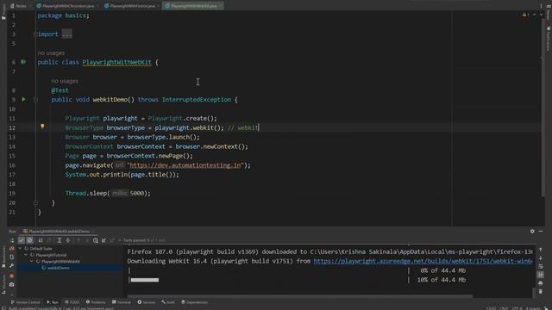The height and width of the screenshot is (310, 552).
Task: Click the camera dump threads icon
Action: tap(11, 284)
